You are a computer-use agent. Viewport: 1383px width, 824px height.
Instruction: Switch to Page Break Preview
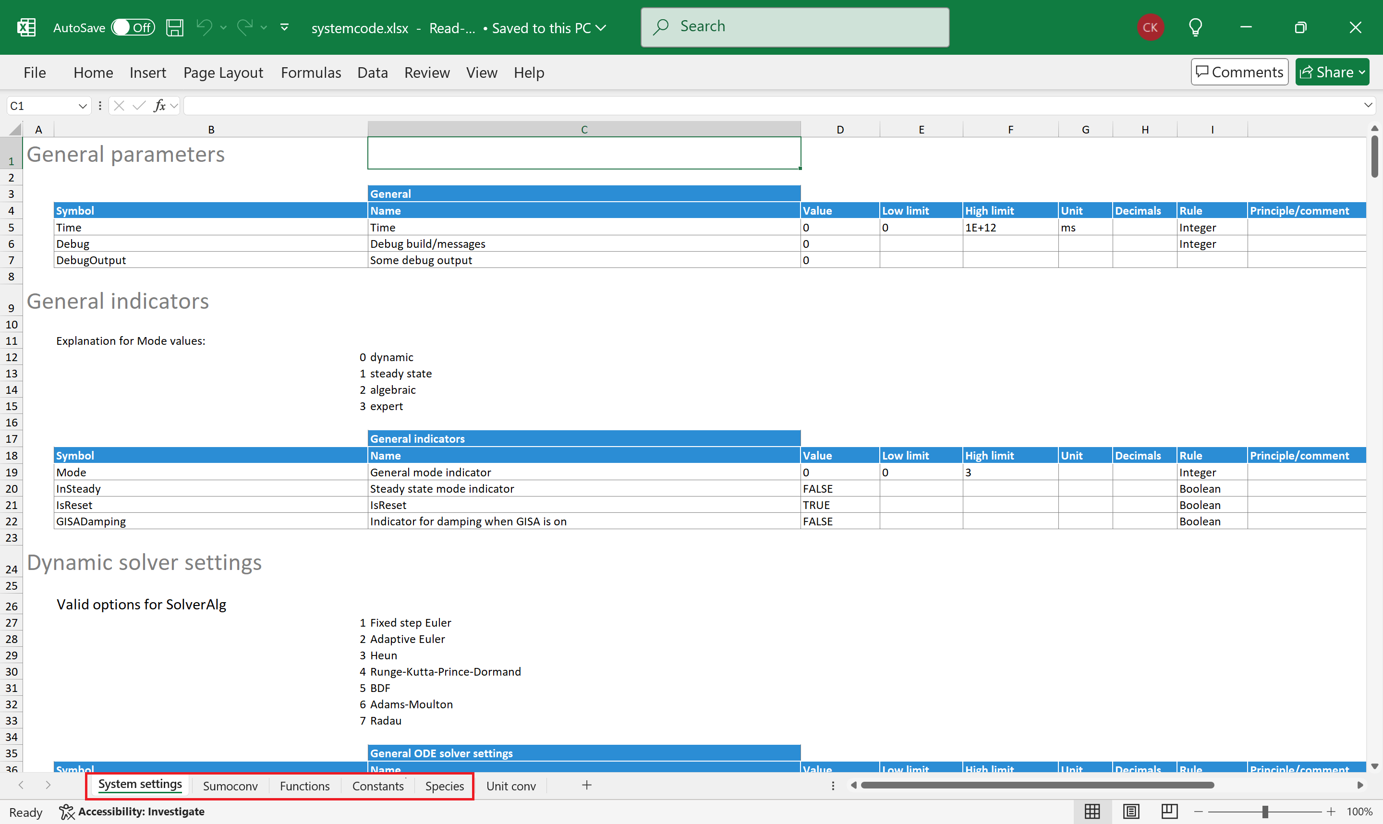pyautogui.click(x=1169, y=812)
